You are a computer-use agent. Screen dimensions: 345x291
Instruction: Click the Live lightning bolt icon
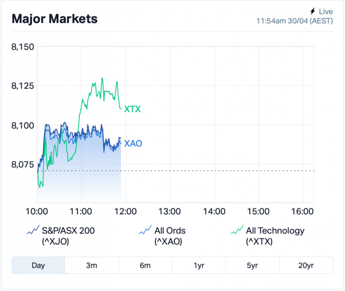(313, 12)
